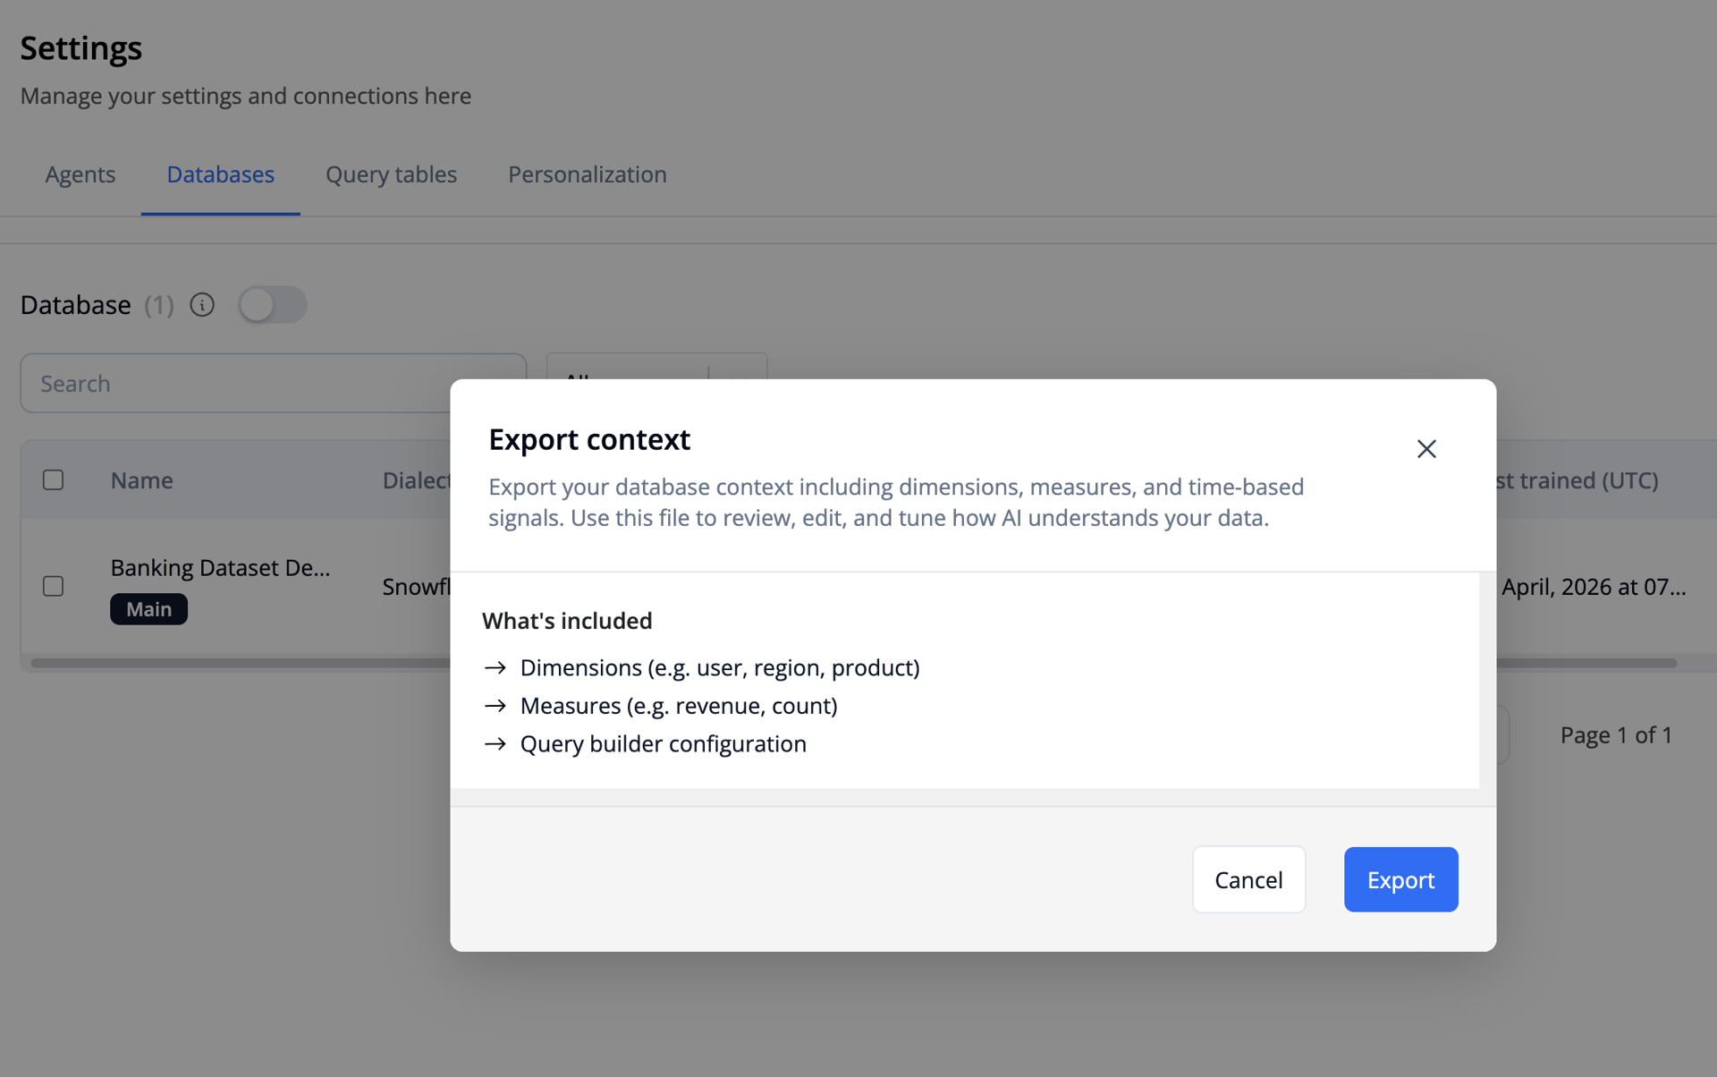This screenshot has width=1717, height=1077.
Task: Click Query builder configuration item
Action: pos(664,743)
